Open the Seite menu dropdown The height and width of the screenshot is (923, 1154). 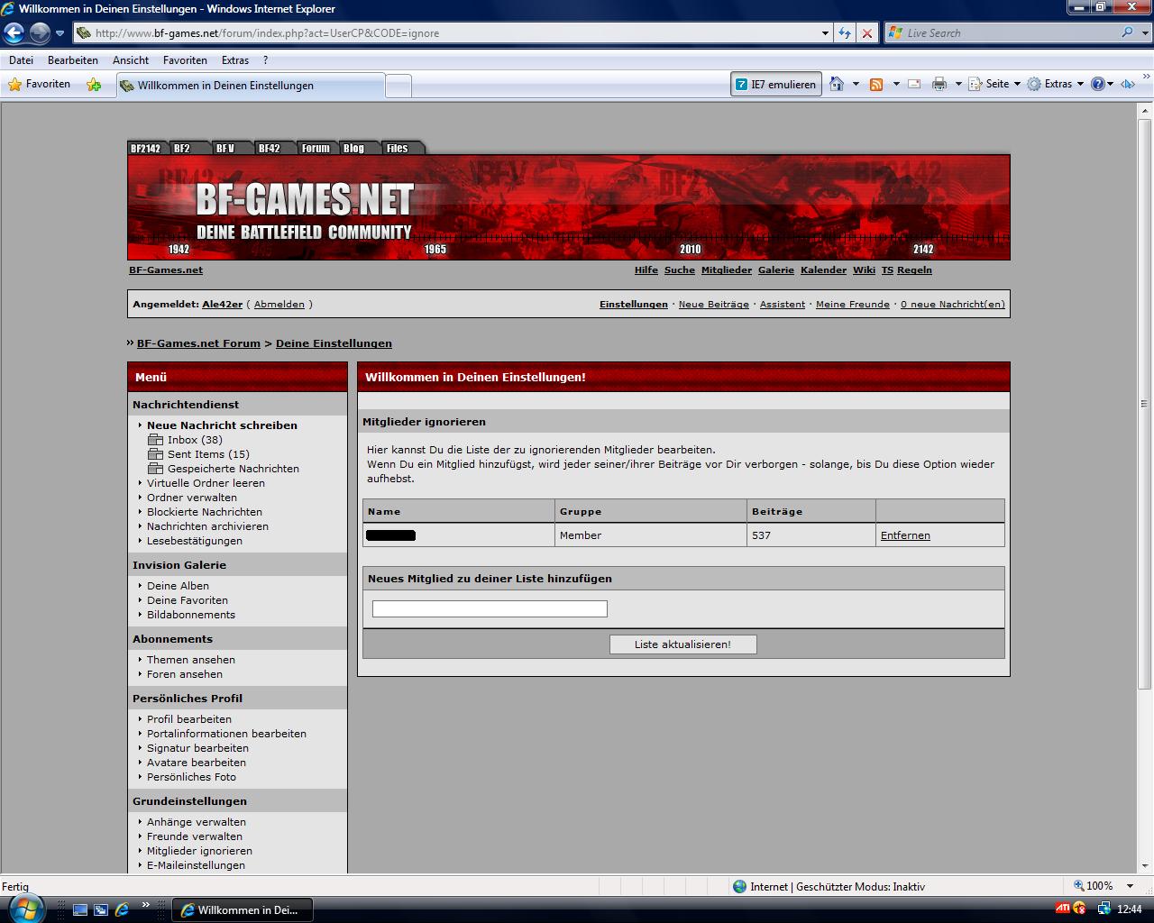[x=994, y=84]
